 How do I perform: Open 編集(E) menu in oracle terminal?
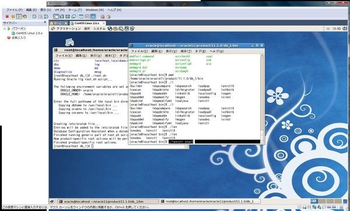157,51
